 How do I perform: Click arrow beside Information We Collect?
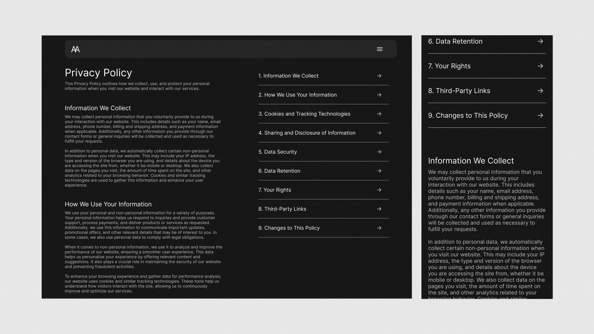coord(379,76)
